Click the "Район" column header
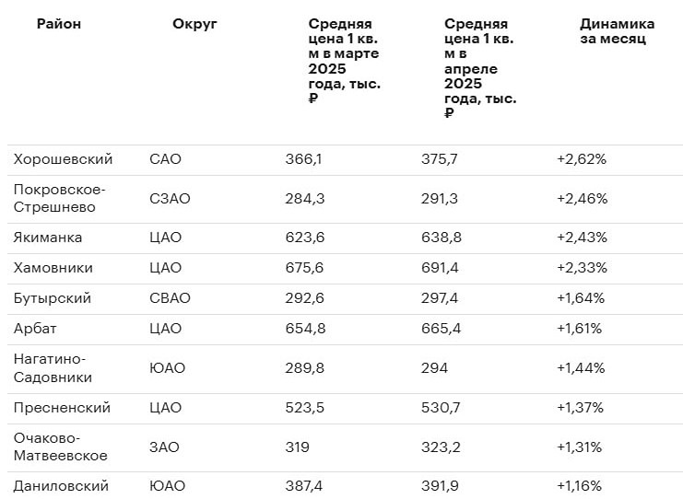683x499 pixels. [x=59, y=24]
